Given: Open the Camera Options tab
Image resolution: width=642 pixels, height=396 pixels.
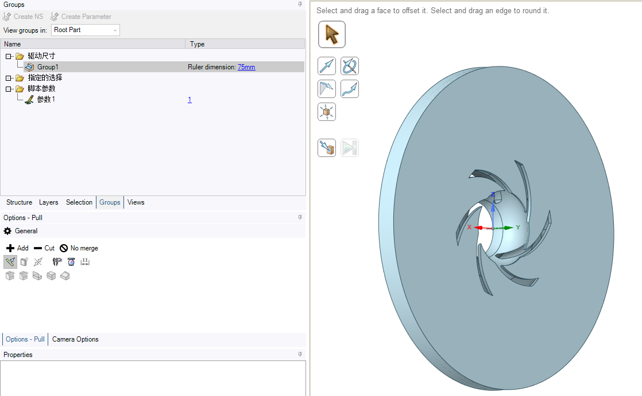Looking at the screenshot, I should pos(75,339).
